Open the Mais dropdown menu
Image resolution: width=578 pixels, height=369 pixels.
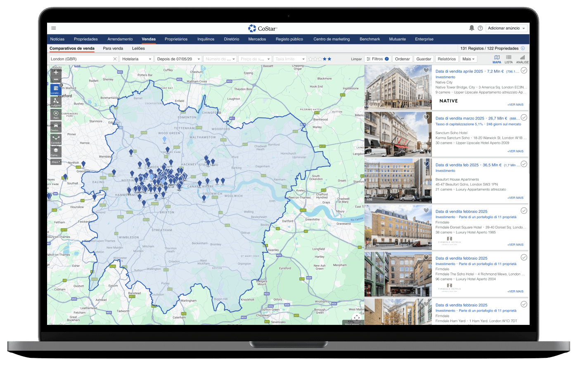pos(469,59)
